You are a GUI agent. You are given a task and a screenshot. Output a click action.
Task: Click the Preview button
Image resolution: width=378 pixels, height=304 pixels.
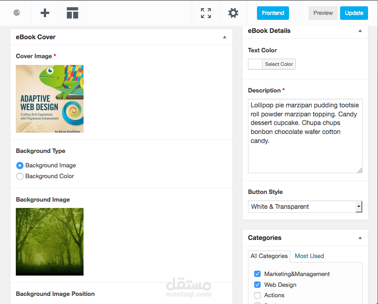click(x=323, y=13)
